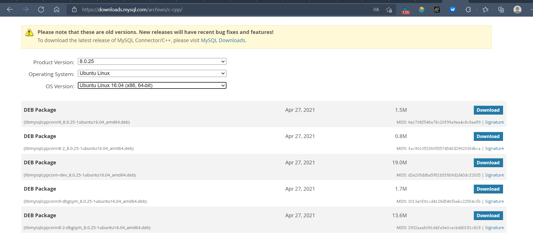The height and width of the screenshot is (237, 533).
Task: Open the user profile avatar
Action: pos(517,10)
